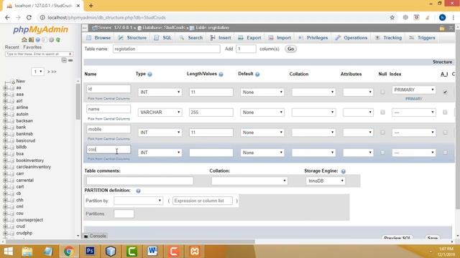Open Collation dropdown for name row
Image resolution: width=460 pixels, height=258 pixels.
[313, 113]
